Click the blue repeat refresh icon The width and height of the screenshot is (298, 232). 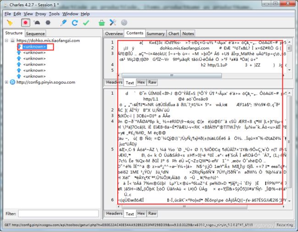click(75, 23)
